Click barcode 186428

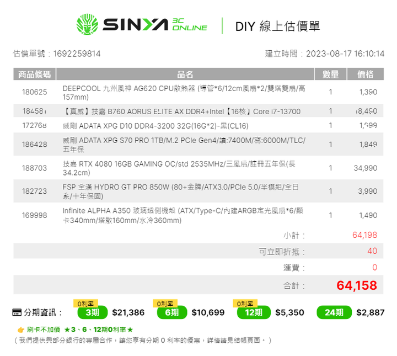coord(35,145)
